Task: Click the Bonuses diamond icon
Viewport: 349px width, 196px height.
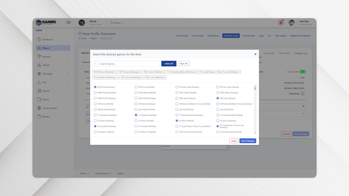Action: coord(39,56)
